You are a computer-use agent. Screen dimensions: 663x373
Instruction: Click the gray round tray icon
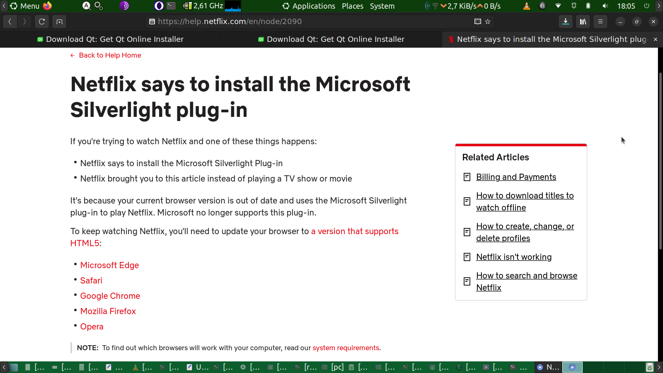(542, 6)
